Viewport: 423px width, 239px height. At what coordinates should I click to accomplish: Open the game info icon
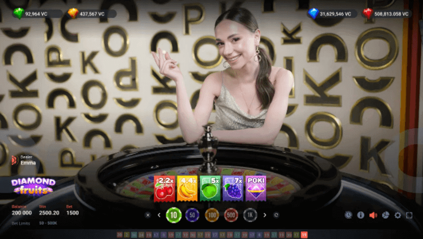(360, 215)
